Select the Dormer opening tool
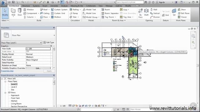This screenshot has width=200, height=112. 155,17
